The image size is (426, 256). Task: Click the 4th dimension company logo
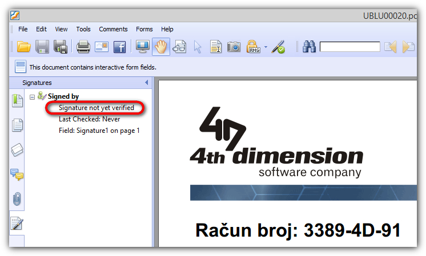tap(276, 143)
